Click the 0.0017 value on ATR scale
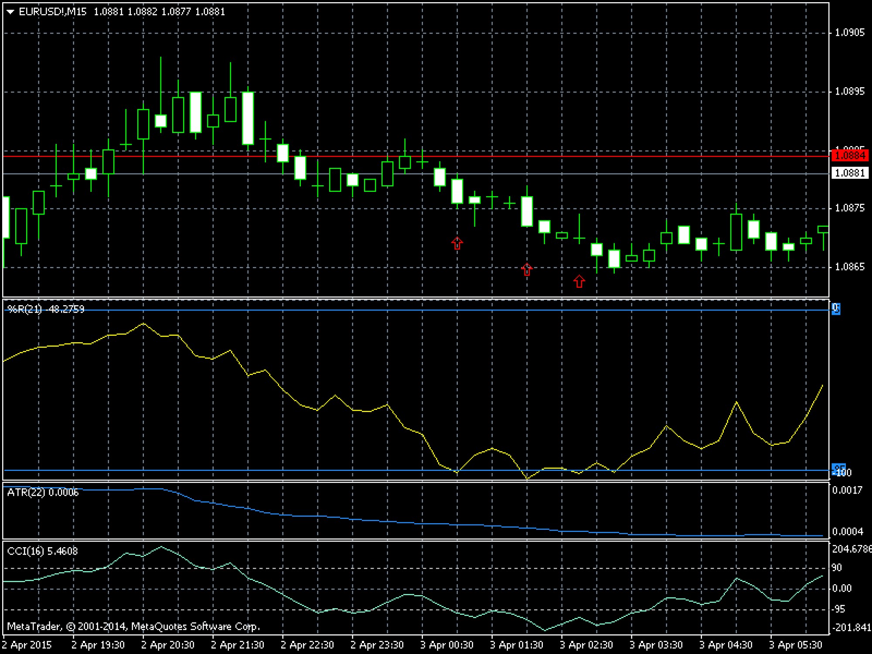The width and height of the screenshot is (872, 654). tap(847, 490)
